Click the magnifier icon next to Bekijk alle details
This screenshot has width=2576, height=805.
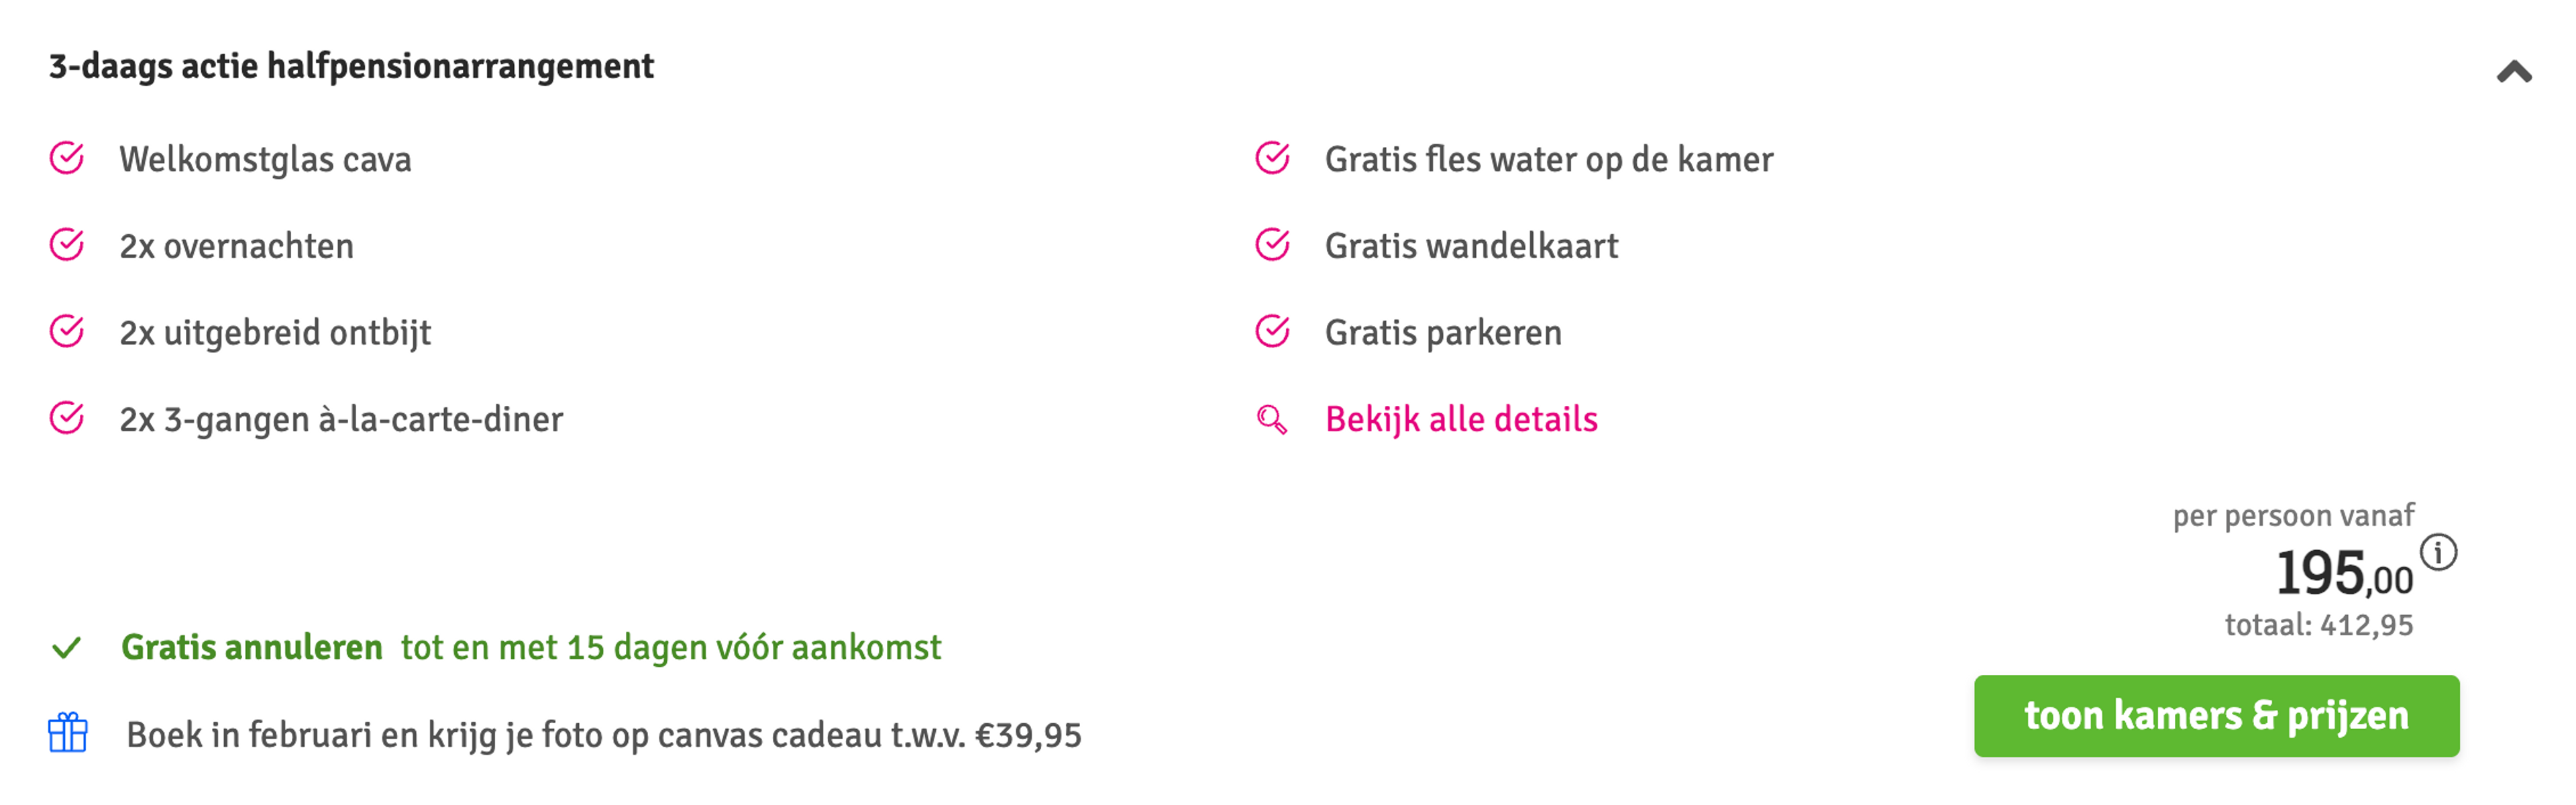click(1271, 420)
